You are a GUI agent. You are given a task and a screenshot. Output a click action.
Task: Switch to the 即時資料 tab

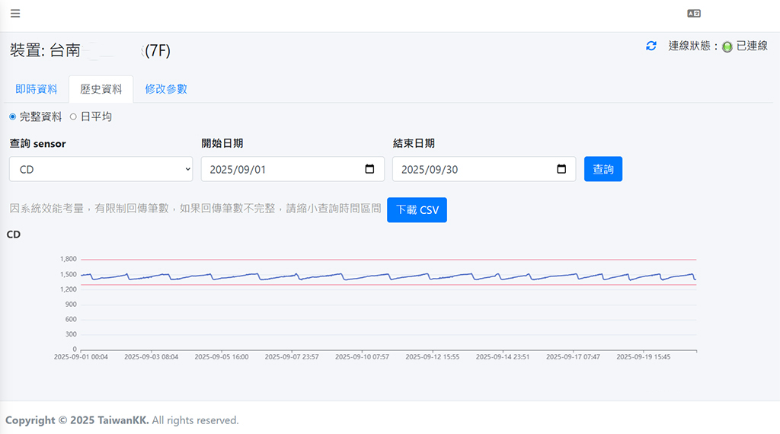coord(37,89)
